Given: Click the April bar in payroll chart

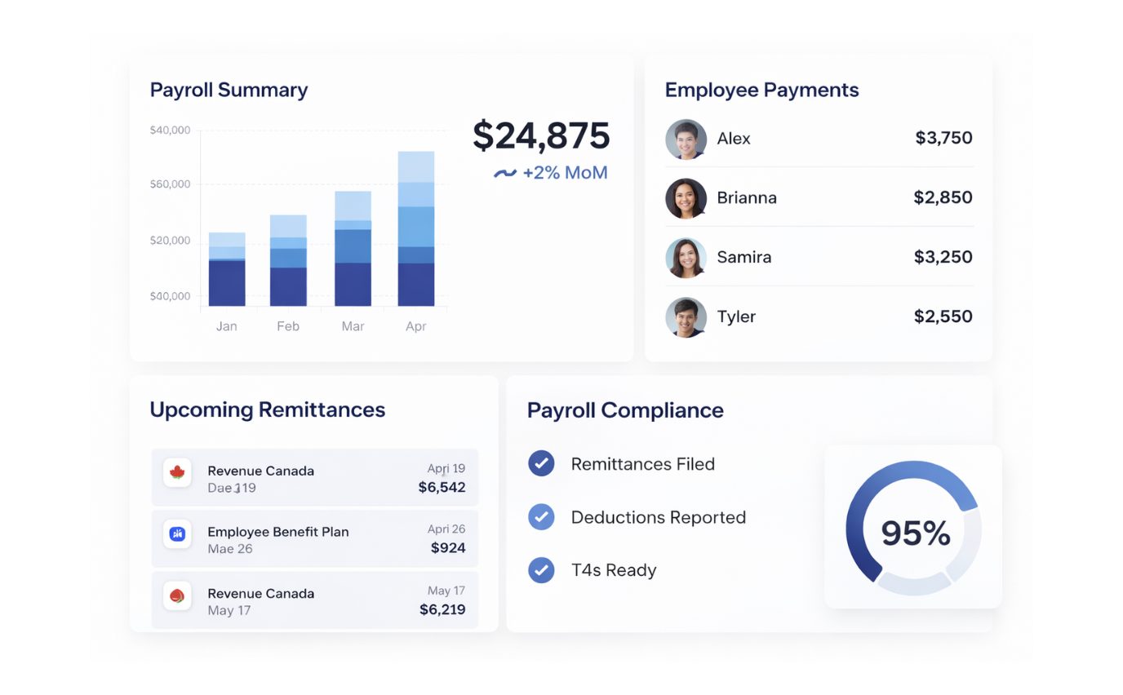Looking at the screenshot, I should point(416,229).
